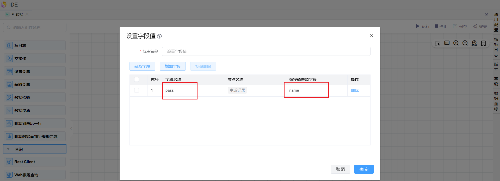Click the 确定 button

(x=364, y=169)
